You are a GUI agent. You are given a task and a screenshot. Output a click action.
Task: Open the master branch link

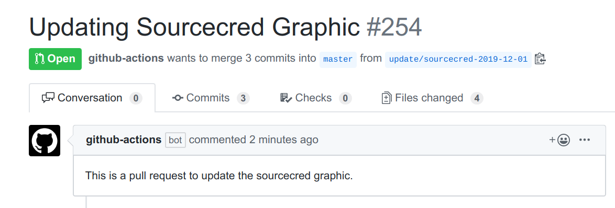coord(338,60)
